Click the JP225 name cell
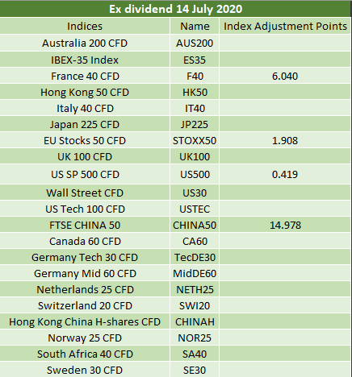Image resolution: width=352 pixels, height=377 pixels. [x=195, y=124]
